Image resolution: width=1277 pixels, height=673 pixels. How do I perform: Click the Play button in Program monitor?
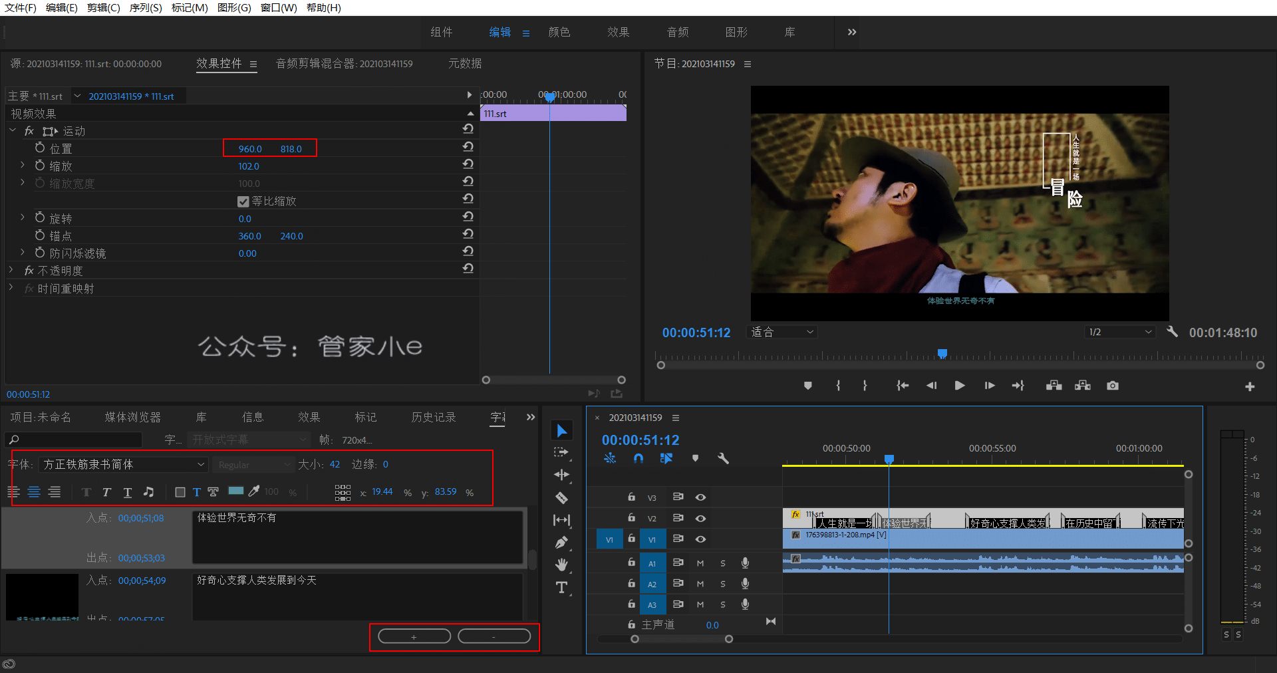pyautogui.click(x=960, y=386)
